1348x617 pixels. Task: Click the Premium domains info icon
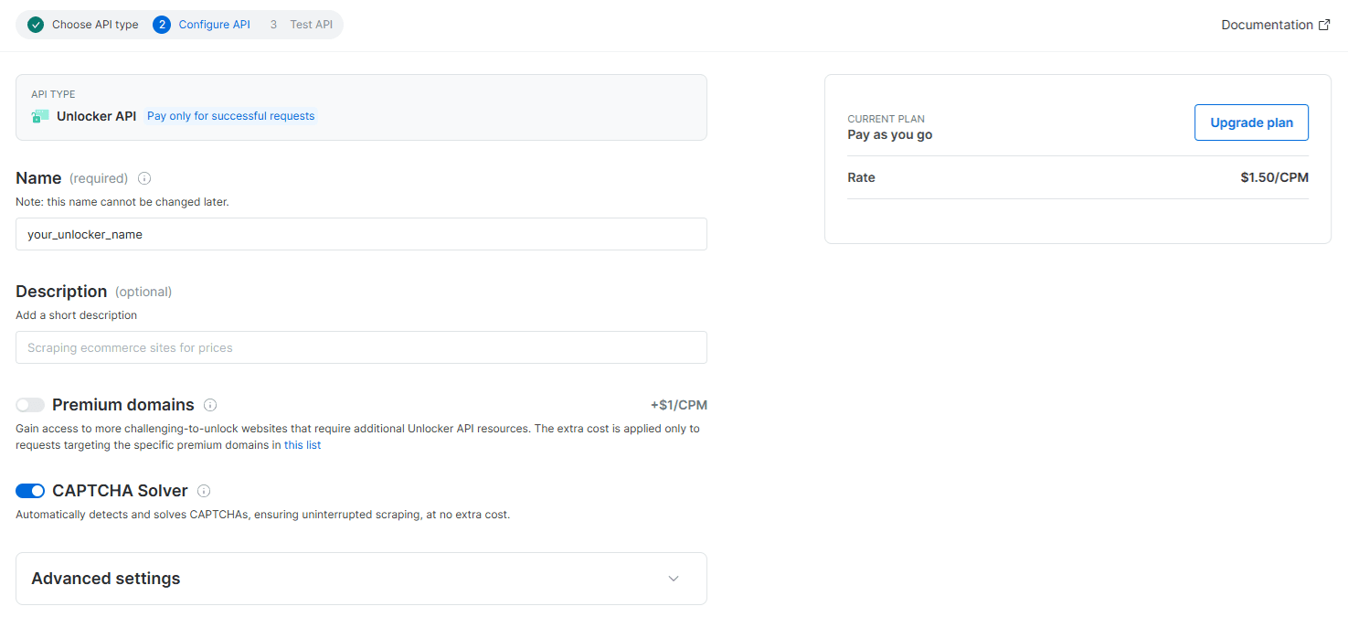209,404
